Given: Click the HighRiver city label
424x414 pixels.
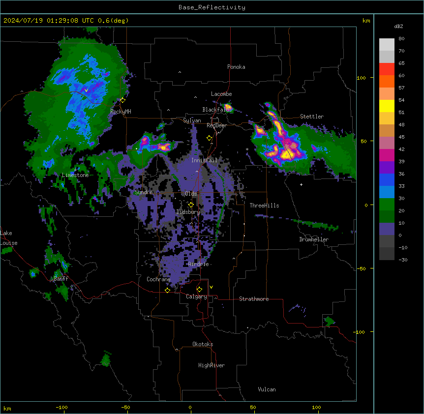Looking at the screenshot, I should pyautogui.click(x=212, y=365).
